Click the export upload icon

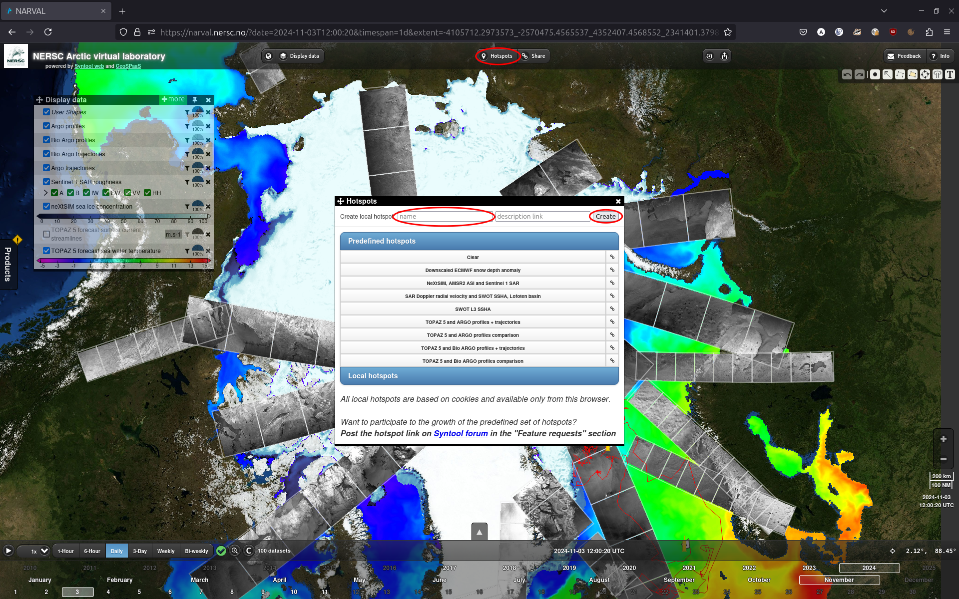(x=725, y=56)
